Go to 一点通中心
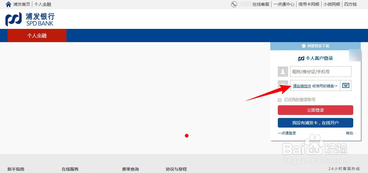The width and height of the screenshot is (368, 173). 284,4
